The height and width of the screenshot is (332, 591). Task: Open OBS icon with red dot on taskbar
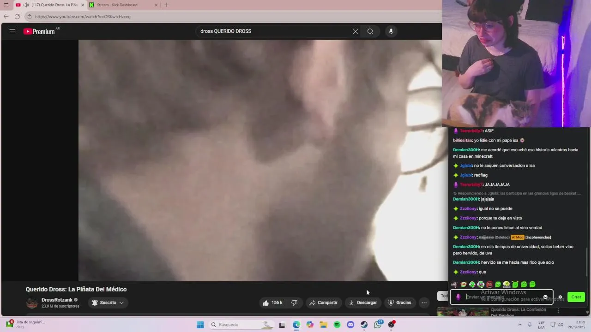[x=392, y=325]
